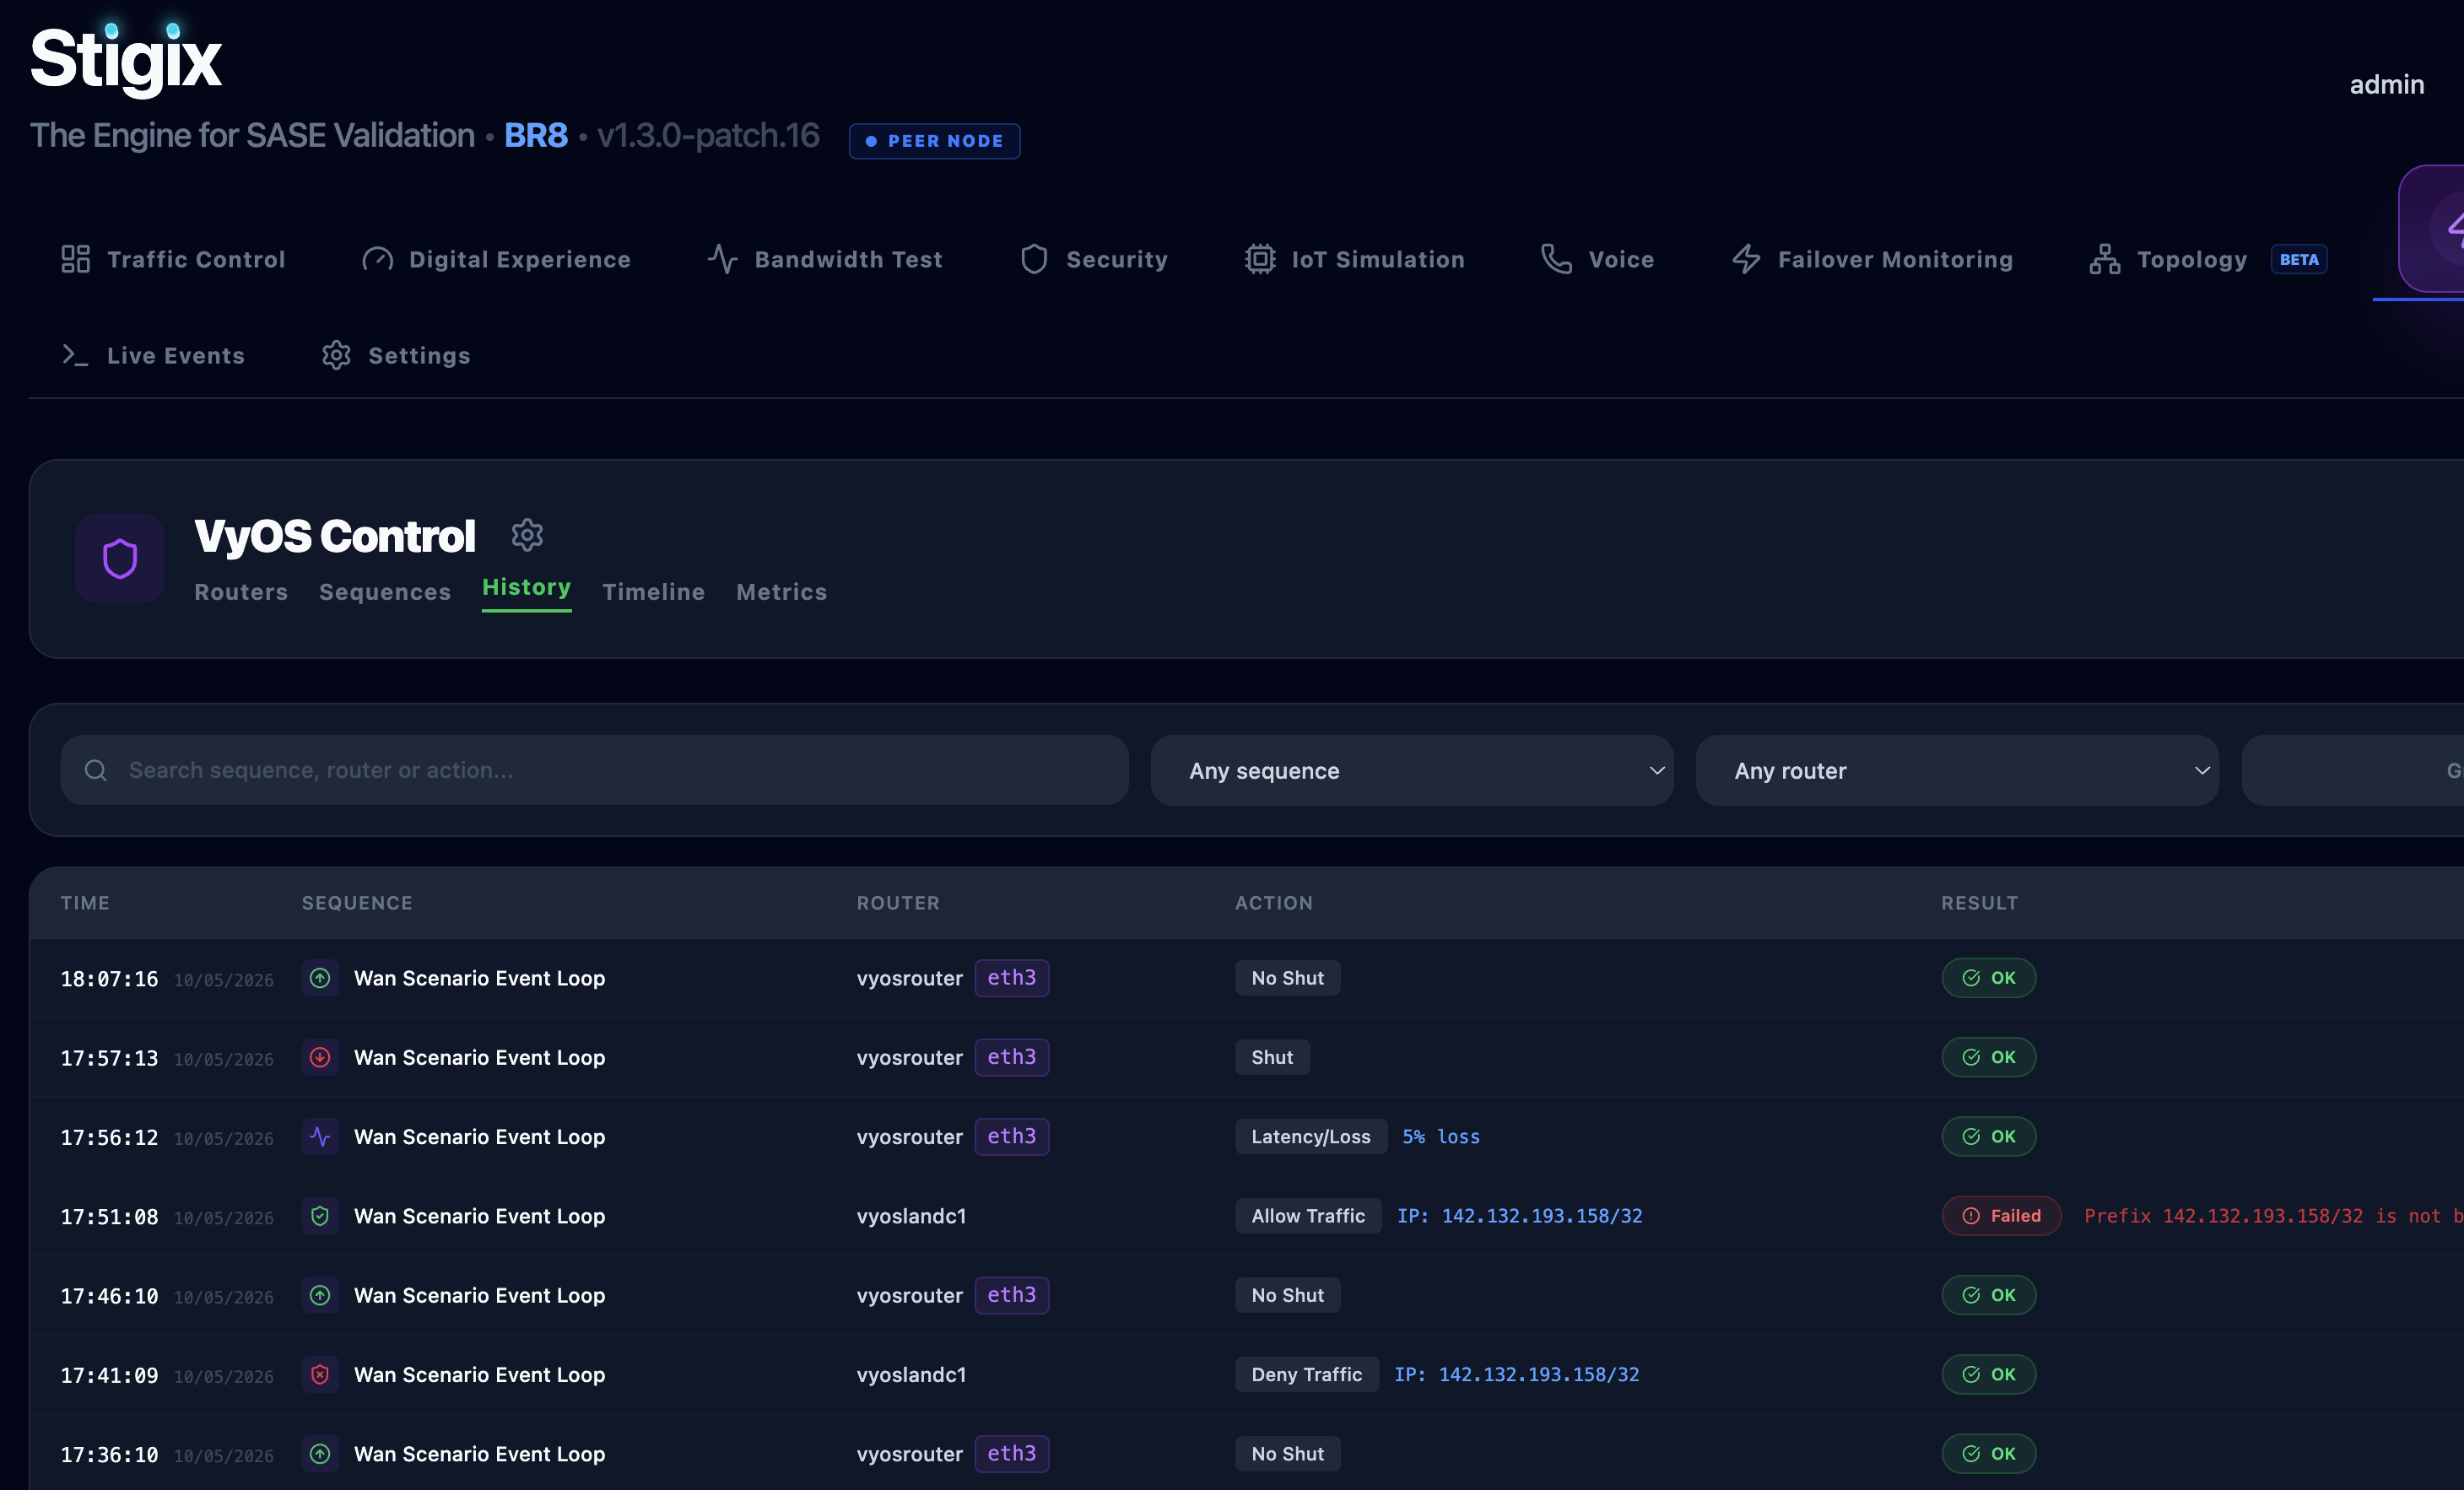2464x1490 pixels.
Task: Click the TIME column header
Action: point(85,902)
